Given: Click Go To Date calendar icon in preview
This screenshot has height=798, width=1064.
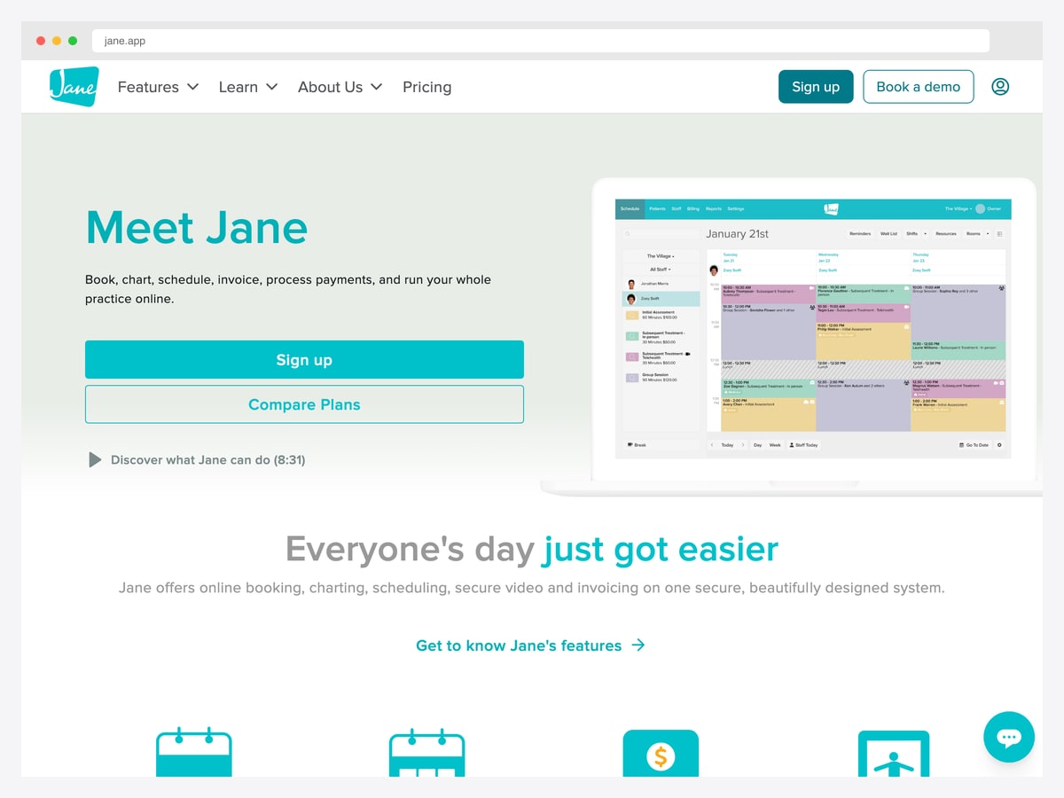Looking at the screenshot, I should 961,445.
